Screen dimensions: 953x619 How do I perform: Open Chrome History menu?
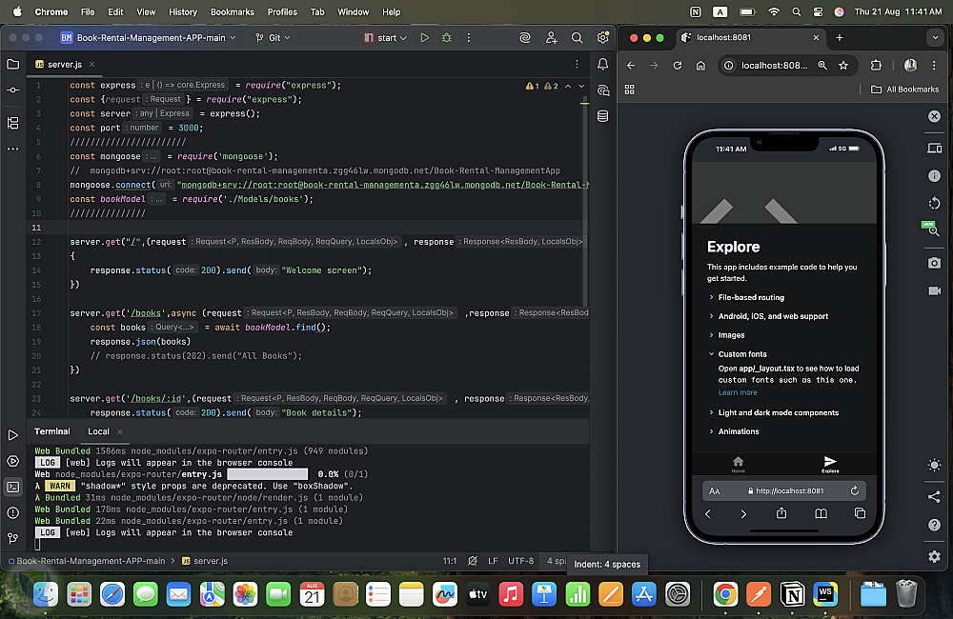pos(183,11)
